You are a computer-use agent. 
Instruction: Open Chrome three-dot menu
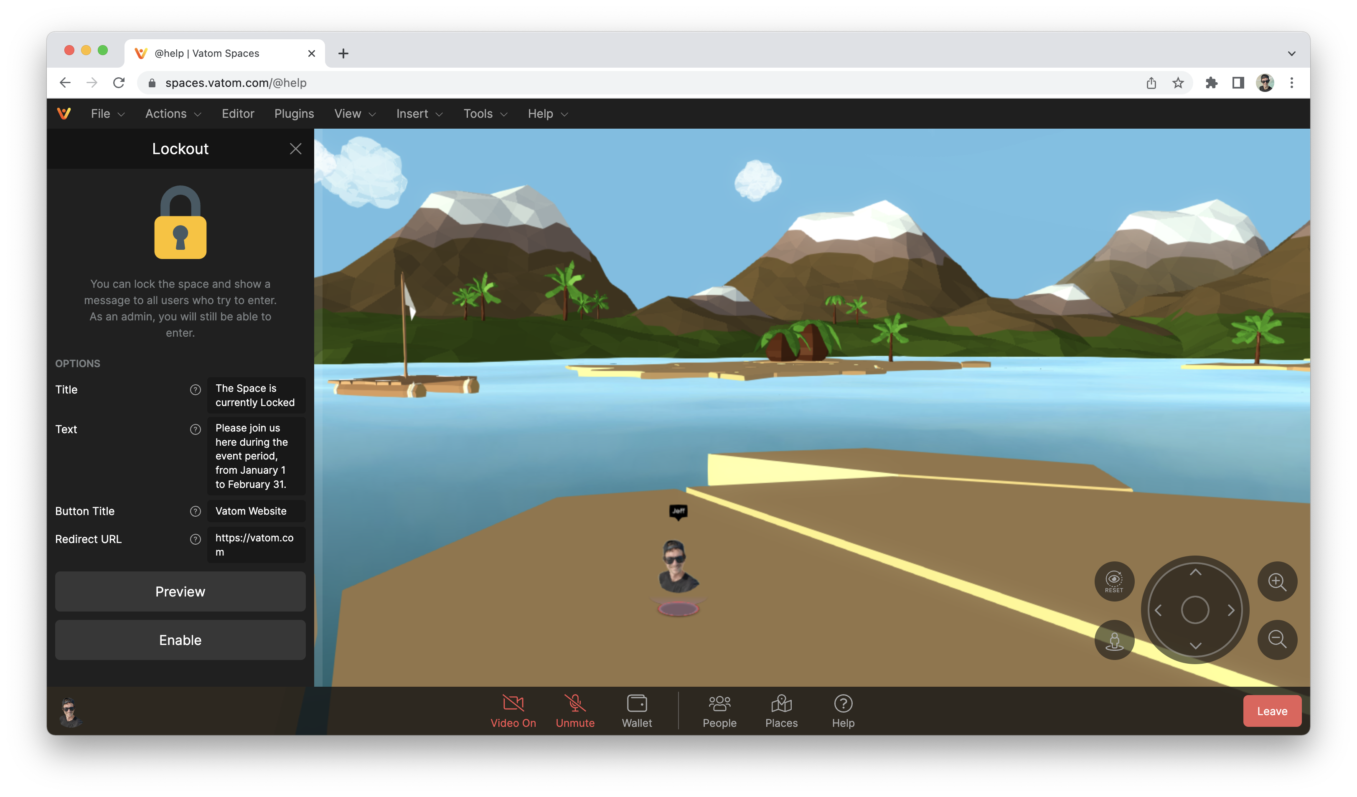point(1291,83)
